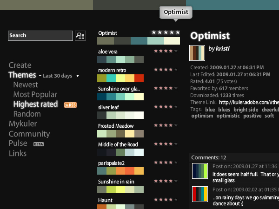Open the Community section

coord(29,134)
